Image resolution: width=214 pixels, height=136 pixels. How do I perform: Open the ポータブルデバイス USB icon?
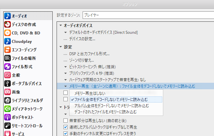(7, 83)
